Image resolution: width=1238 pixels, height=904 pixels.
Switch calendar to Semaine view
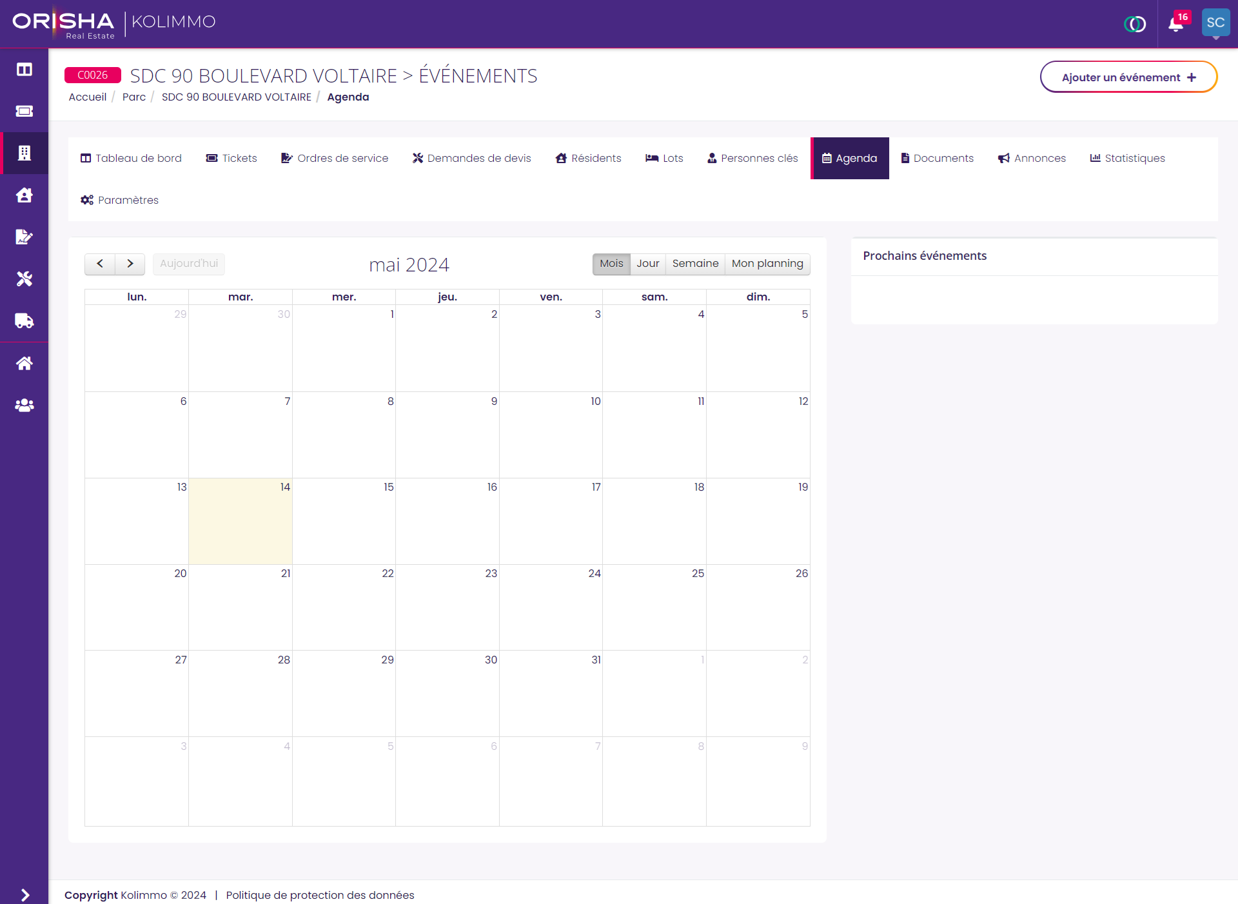pyautogui.click(x=695, y=264)
